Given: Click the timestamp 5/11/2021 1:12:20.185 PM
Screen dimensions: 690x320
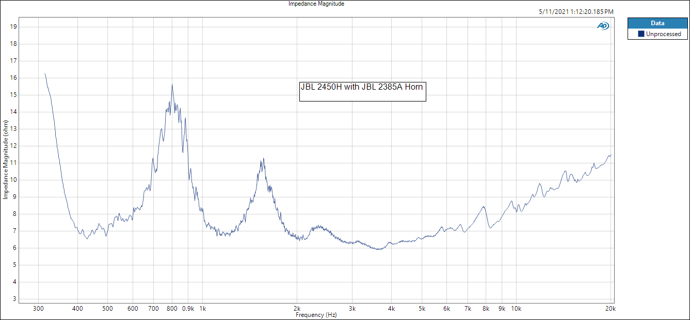Looking at the screenshot, I should pyautogui.click(x=575, y=11).
